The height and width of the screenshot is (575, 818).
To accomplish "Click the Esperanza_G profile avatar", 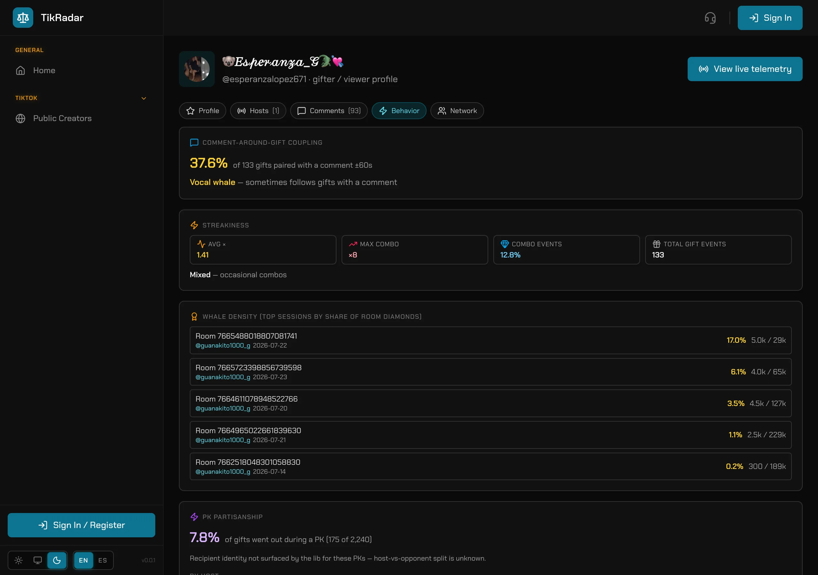I will click(x=197, y=69).
